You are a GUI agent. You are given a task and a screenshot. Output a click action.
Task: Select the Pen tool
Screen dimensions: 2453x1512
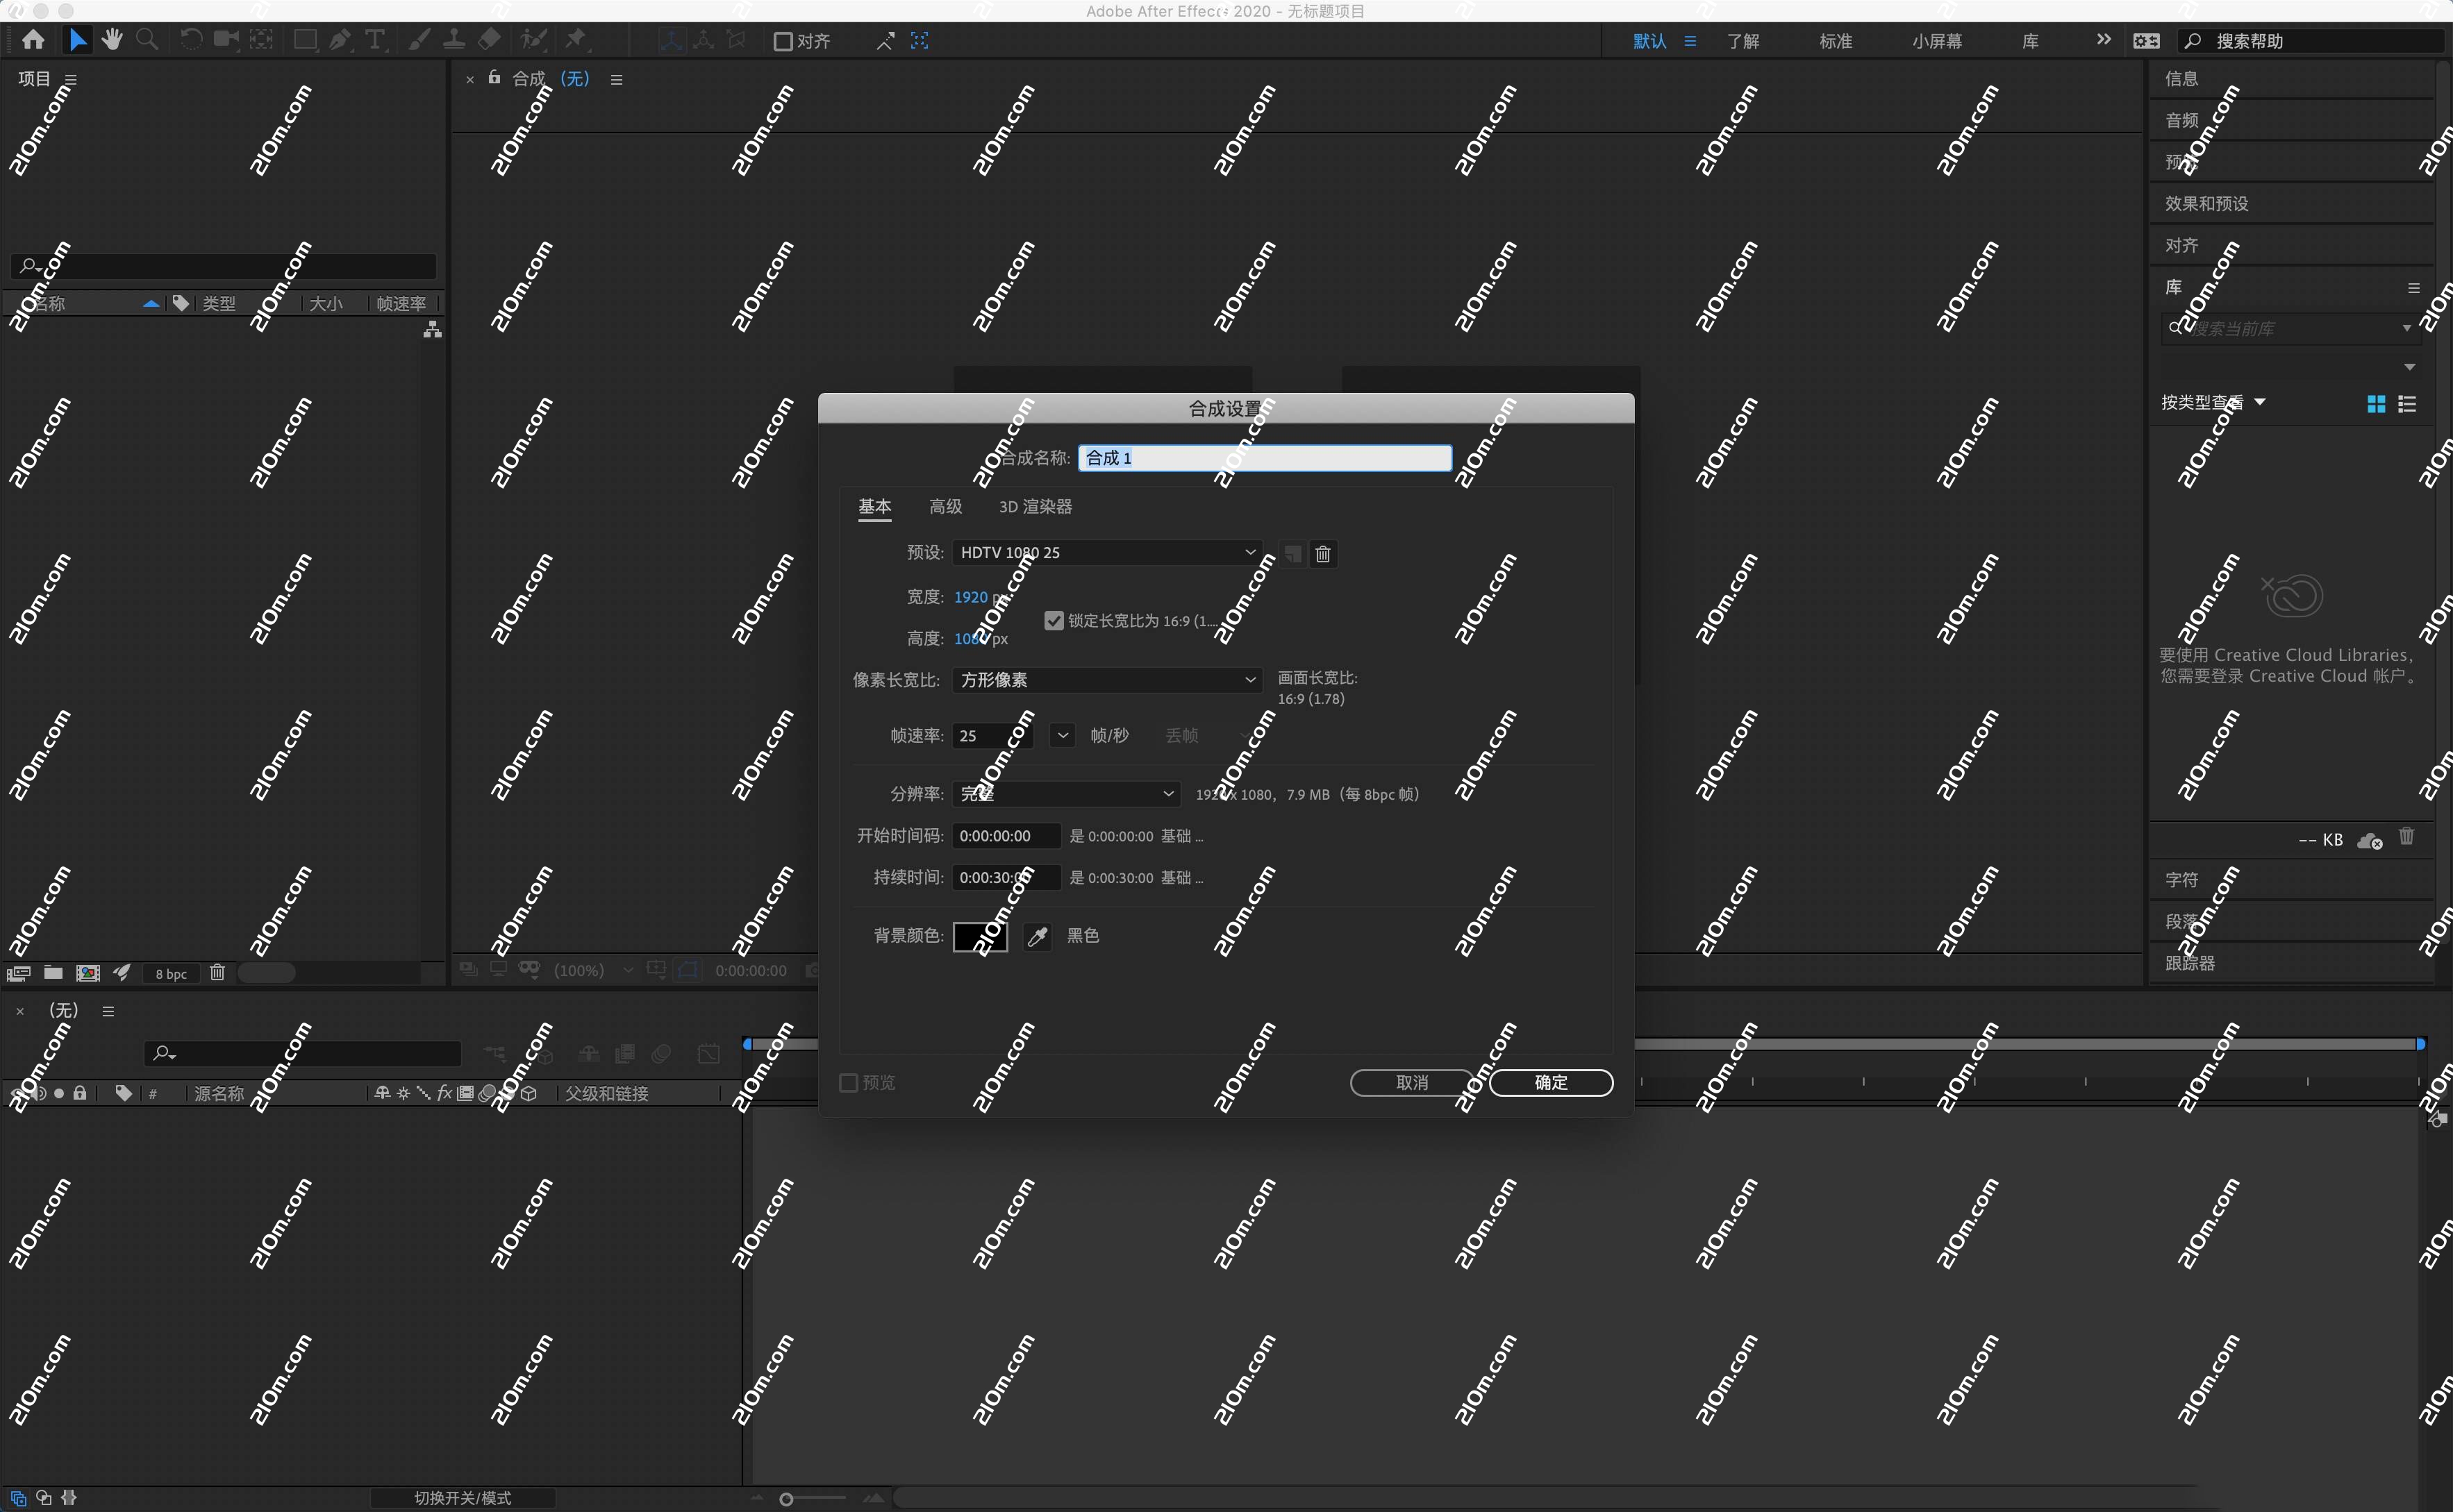point(341,40)
